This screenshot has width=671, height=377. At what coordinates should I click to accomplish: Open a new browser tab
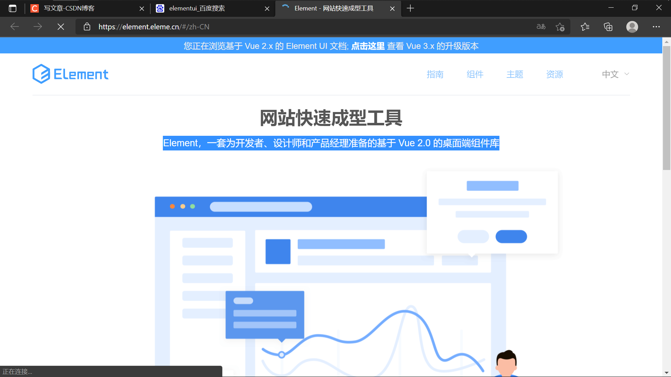coord(410,8)
